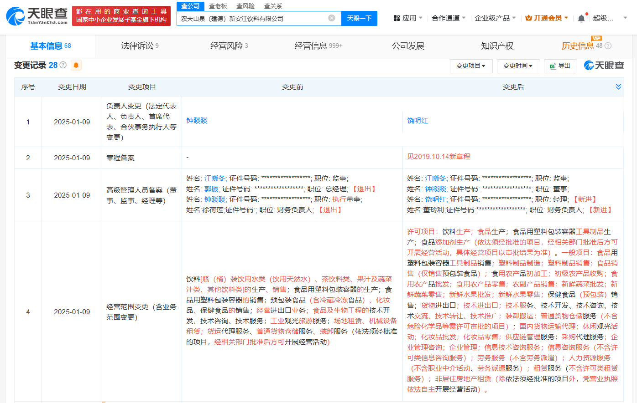This screenshot has width=637, height=403.
Task: Open the 江晓冬 link in 变更前 column
Action: coord(215,179)
